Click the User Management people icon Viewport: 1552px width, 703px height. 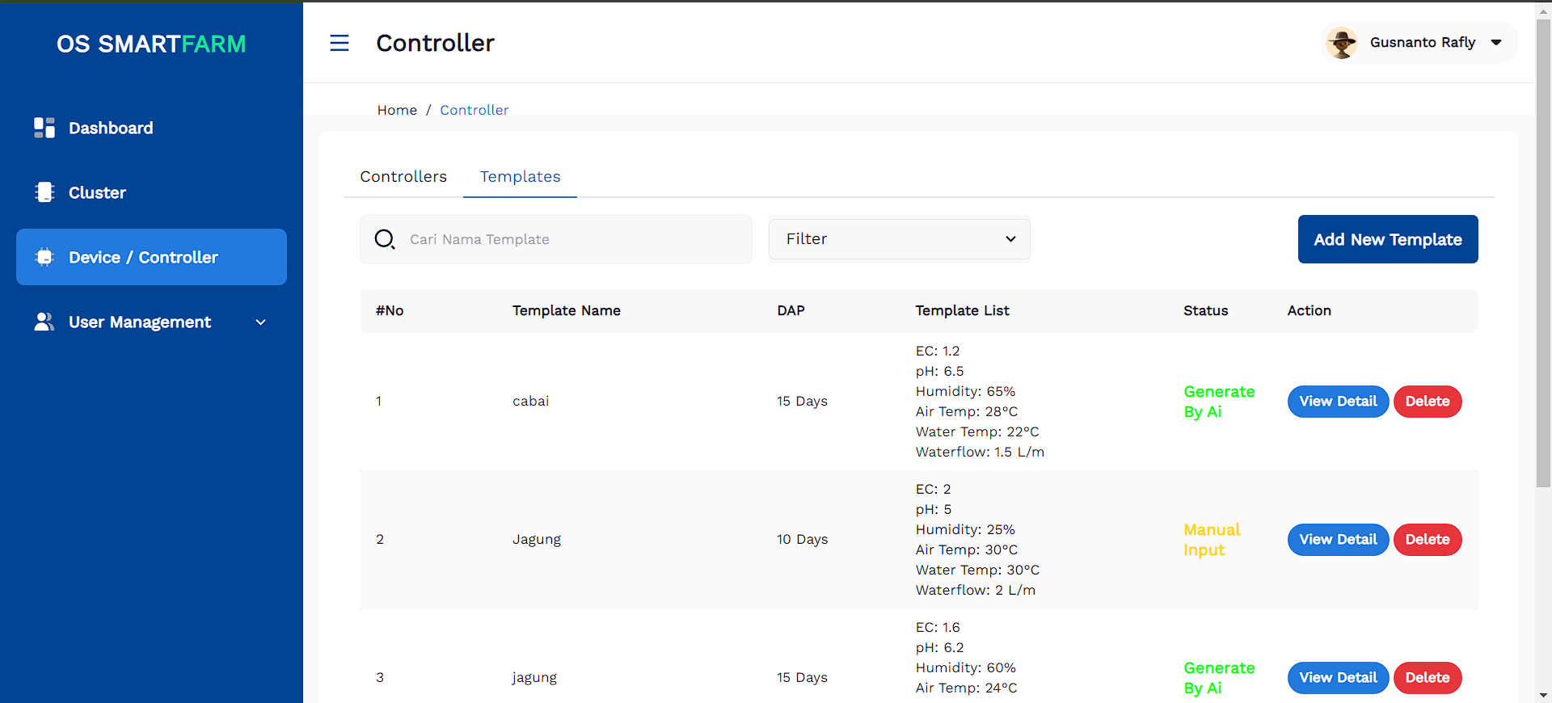point(44,322)
